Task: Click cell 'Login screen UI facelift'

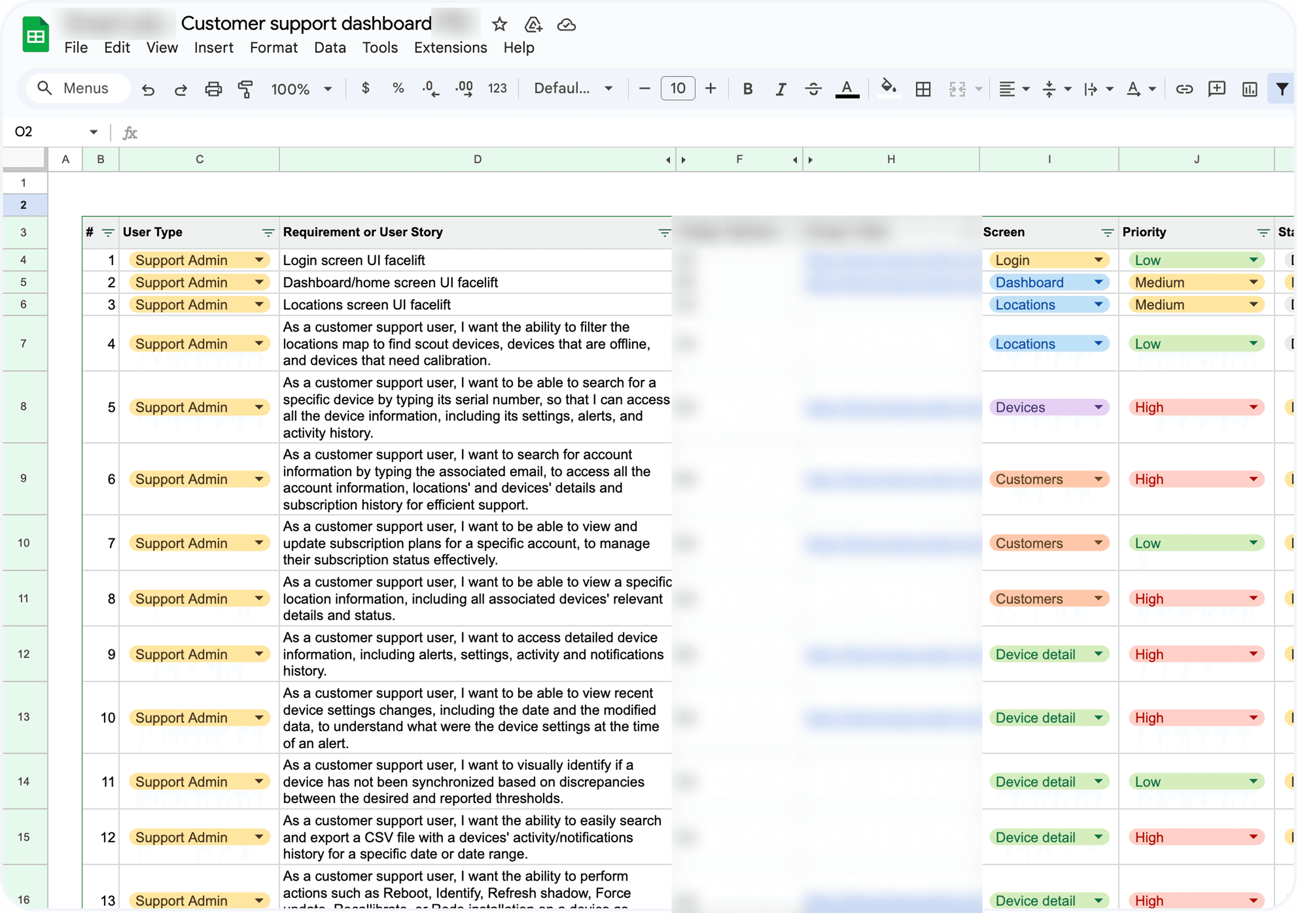Action: click(x=475, y=260)
